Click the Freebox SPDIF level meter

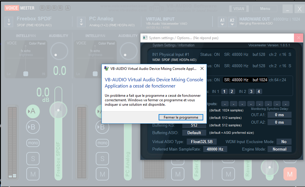pyautogui.click(x=13, y=142)
